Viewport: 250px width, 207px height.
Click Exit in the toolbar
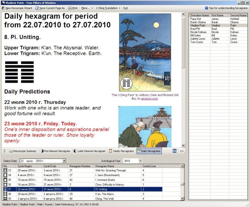pyautogui.click(x=126, y=8)
